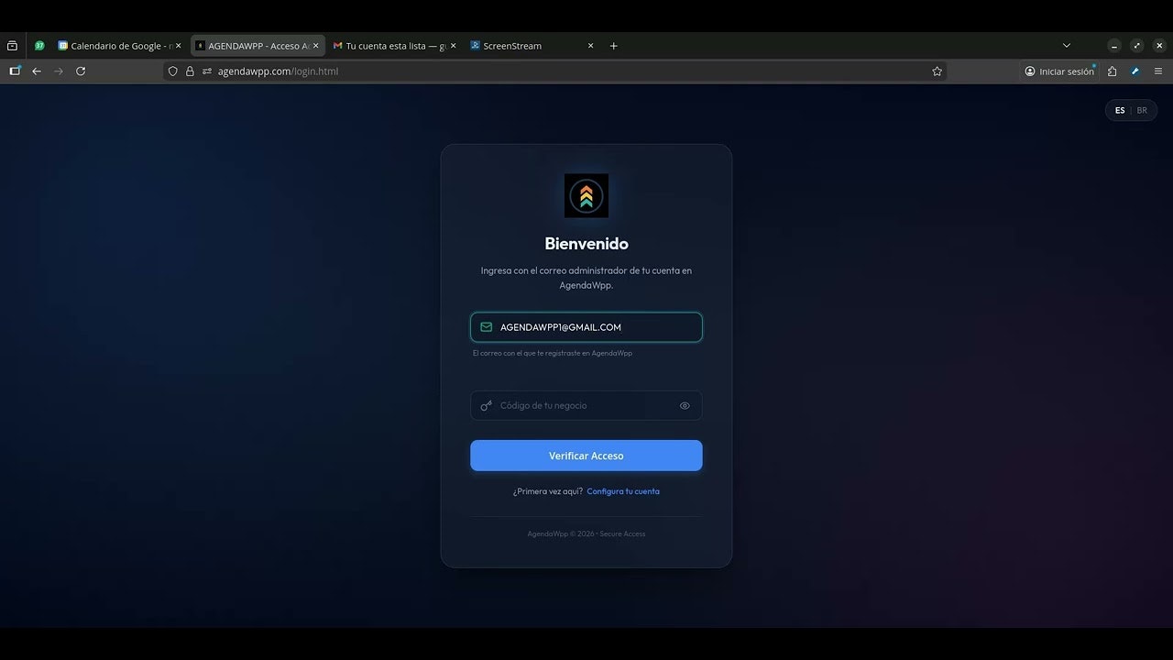This screenshot has width=1173, height=660.
Task: Close the AGENDAWPP tab
Action: click(x=315, y=46)
